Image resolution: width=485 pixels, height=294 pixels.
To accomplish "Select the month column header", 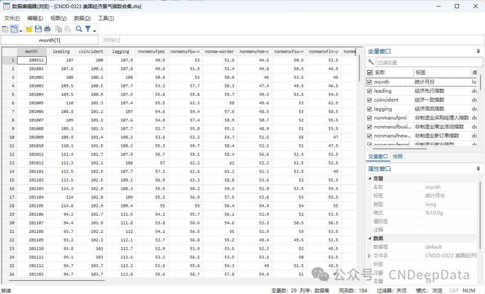I will coord(31,52).
